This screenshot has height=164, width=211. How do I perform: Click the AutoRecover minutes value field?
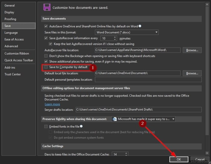107,38
